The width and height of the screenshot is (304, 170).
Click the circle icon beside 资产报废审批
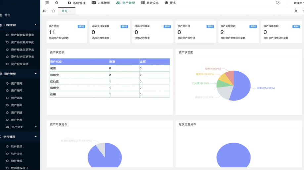(7, 64)
